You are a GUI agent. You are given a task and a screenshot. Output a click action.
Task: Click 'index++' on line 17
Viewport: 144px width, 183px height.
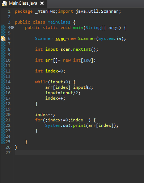(54, 98)
